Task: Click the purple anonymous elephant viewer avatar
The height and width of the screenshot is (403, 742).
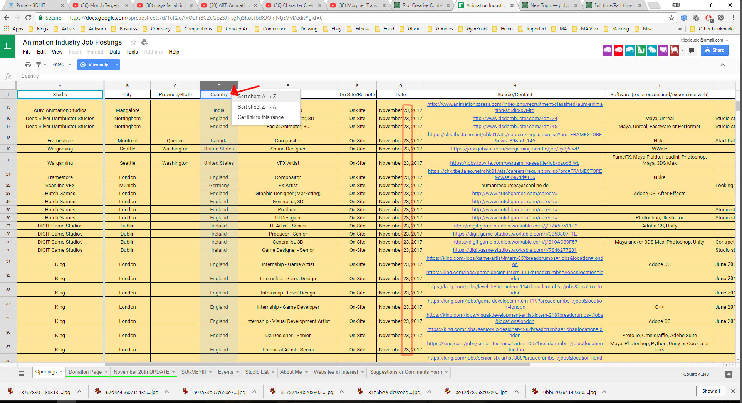Action: pyautogui.click(x=663, y=50)
